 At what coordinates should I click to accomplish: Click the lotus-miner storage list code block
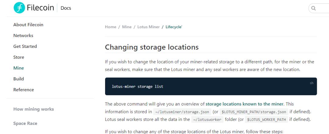click(x=211, y=86)
